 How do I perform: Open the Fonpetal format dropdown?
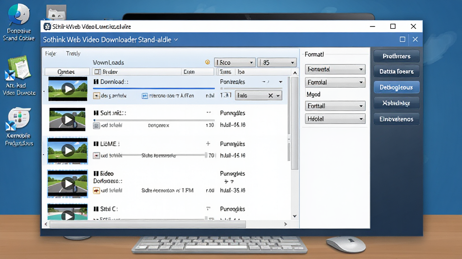click(335, 69)
